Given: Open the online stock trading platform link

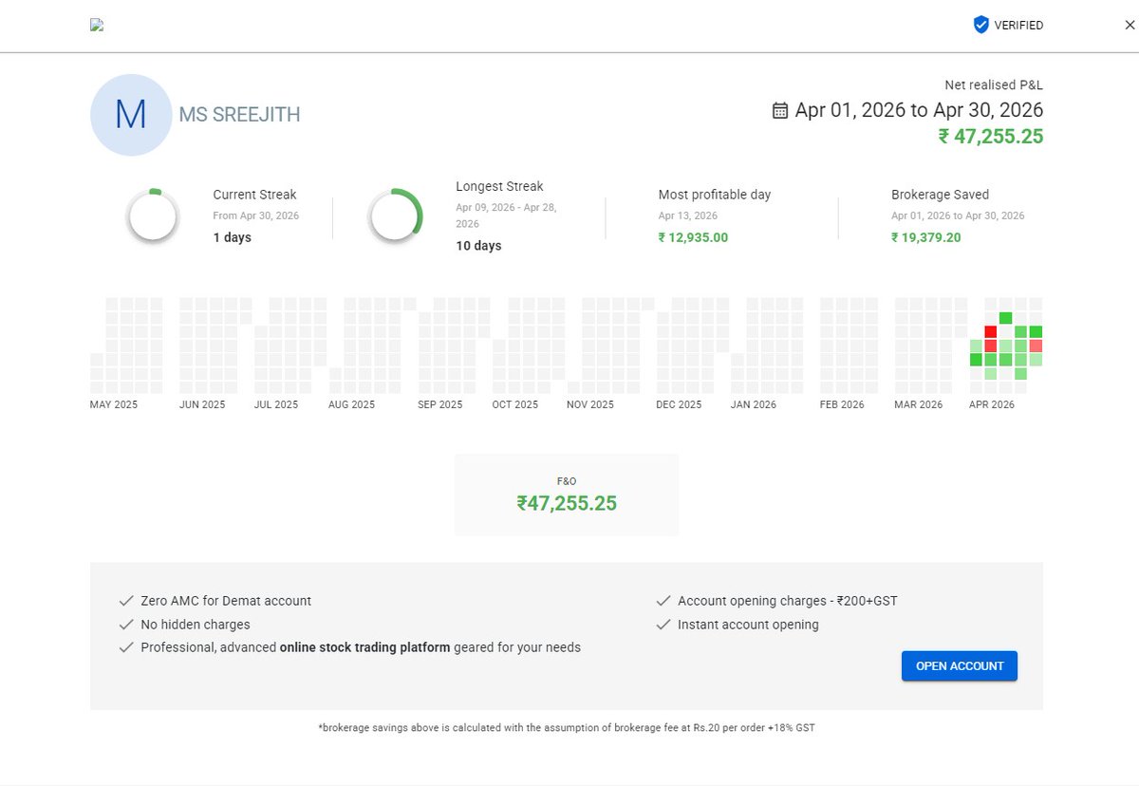Looking at the screenshot, I should tap(364, 647).
